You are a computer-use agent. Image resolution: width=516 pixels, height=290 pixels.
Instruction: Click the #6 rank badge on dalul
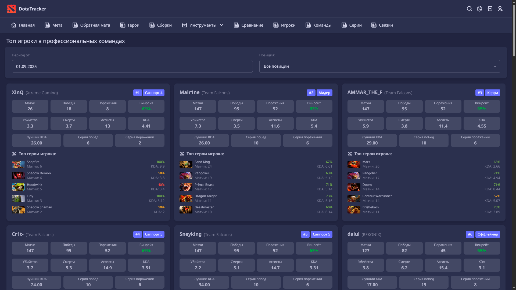point(470,234)
